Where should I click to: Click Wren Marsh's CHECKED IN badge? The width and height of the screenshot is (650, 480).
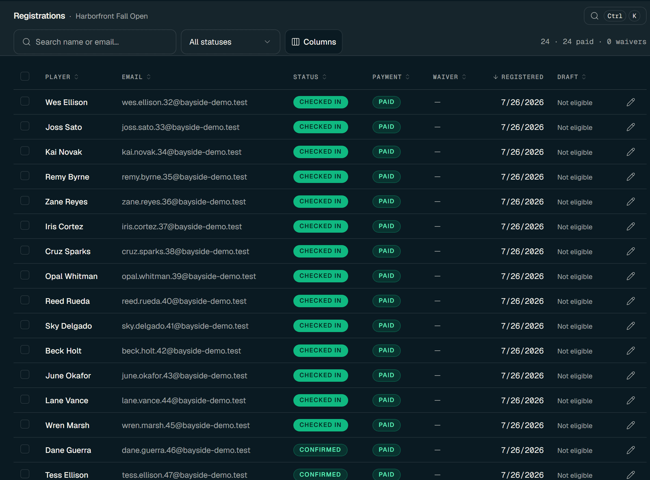[x=320, y=425]
